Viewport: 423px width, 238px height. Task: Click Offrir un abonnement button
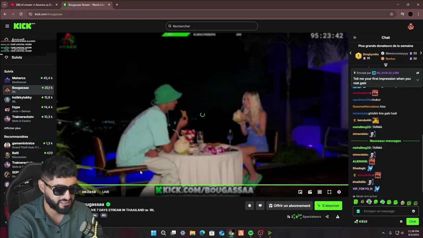point(290,206)
